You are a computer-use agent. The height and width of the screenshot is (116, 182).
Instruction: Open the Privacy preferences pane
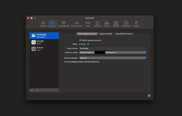point(136,24)
